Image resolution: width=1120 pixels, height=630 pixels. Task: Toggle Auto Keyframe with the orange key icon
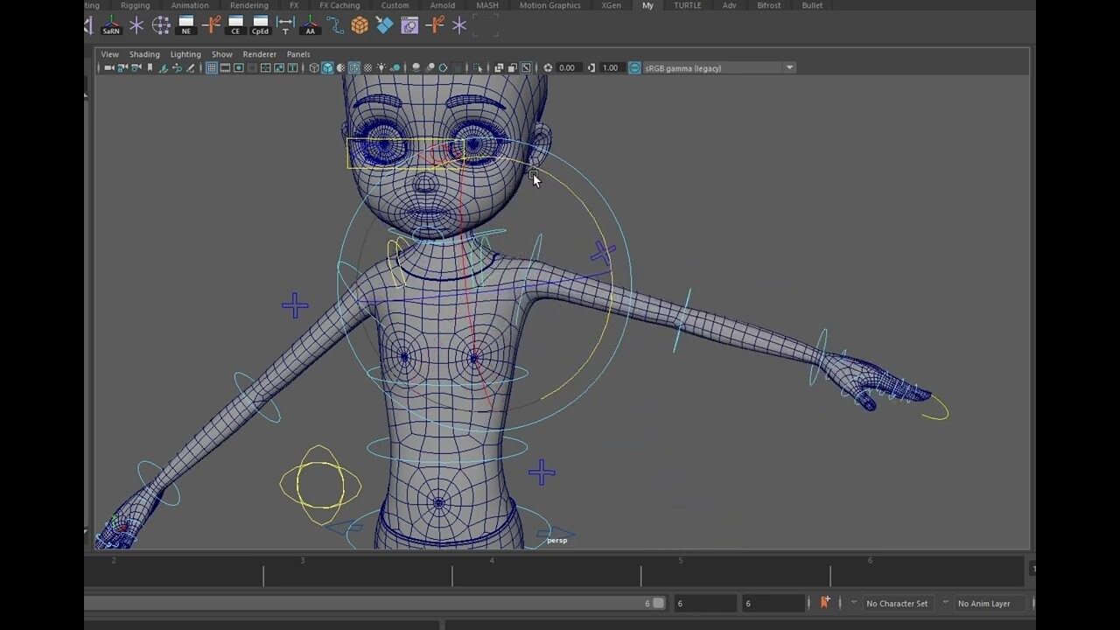pyautogui.click(x=825, y=603)
